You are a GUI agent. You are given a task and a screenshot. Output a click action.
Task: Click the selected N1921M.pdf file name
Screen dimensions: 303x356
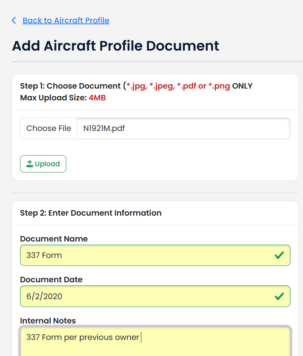(104, 128)
